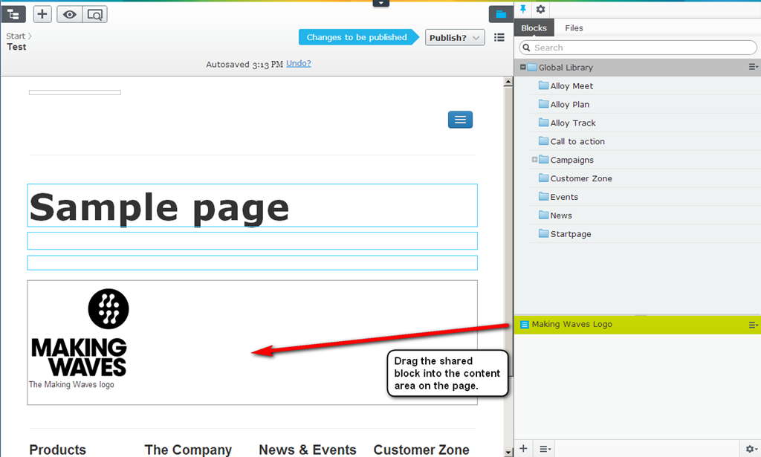
Task: Click the plus icon at the pane bottom
Action: (523, 448)
